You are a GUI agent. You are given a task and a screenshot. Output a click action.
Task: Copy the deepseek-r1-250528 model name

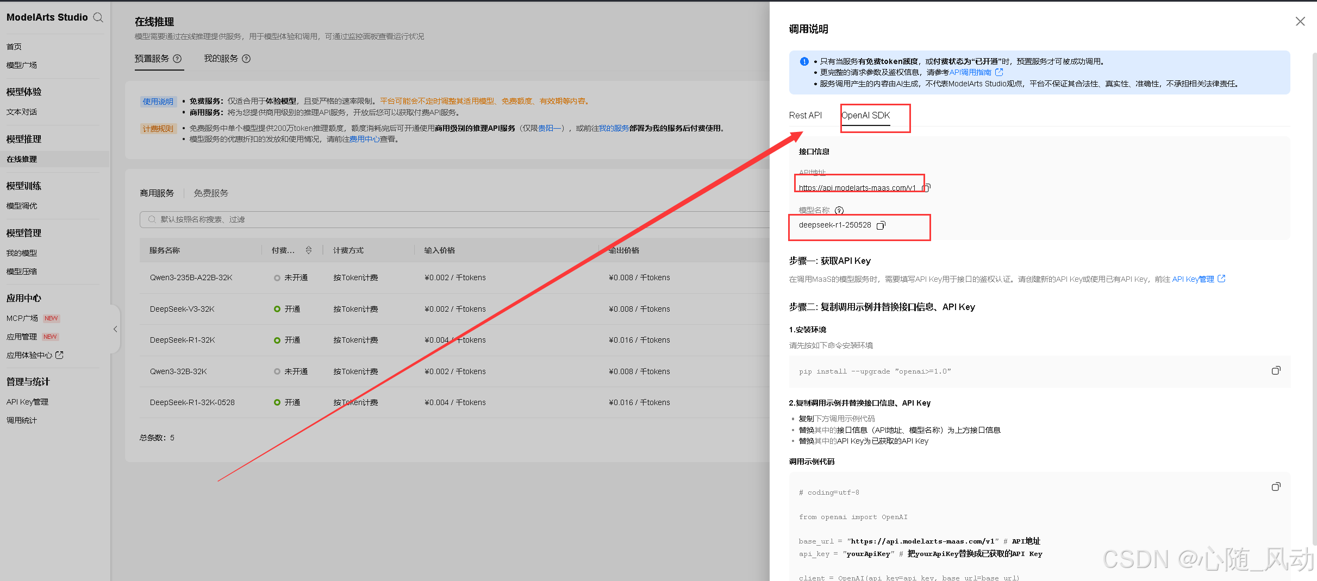pyautogui.click(x=881, y=225)
